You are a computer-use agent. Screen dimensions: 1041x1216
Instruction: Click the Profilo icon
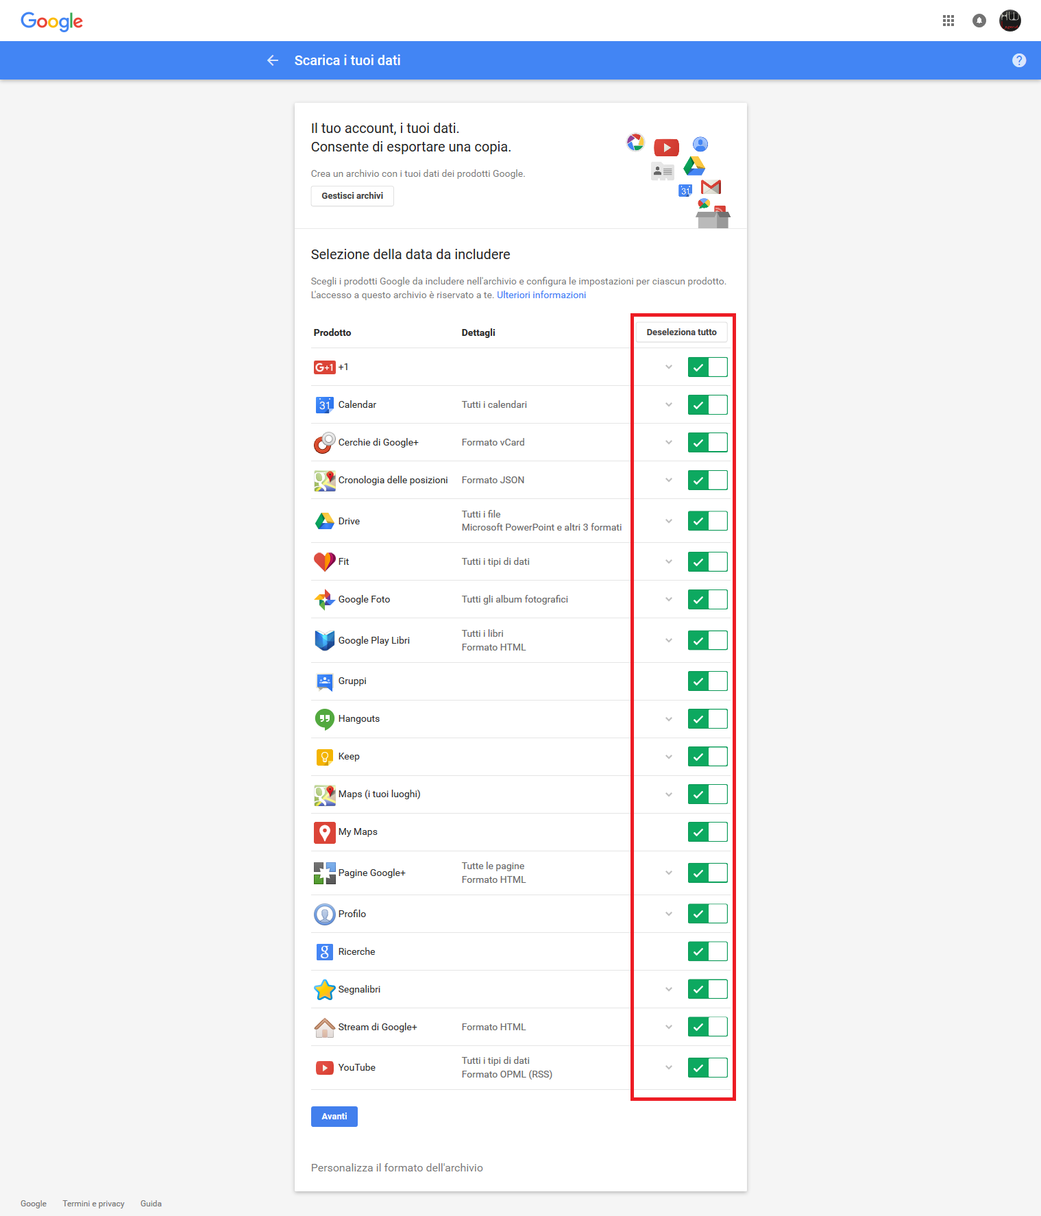324,914
